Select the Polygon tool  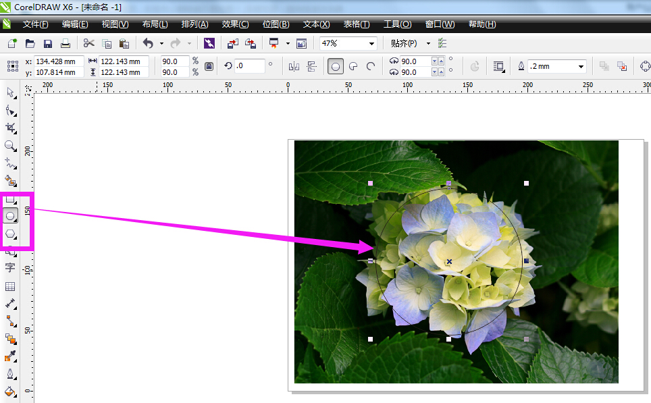(10, 234)
